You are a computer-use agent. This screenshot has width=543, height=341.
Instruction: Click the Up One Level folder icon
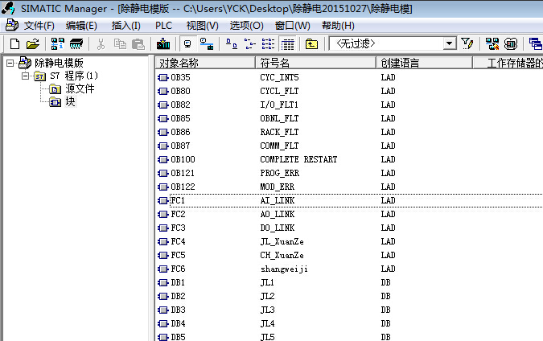tap(311, 44)
